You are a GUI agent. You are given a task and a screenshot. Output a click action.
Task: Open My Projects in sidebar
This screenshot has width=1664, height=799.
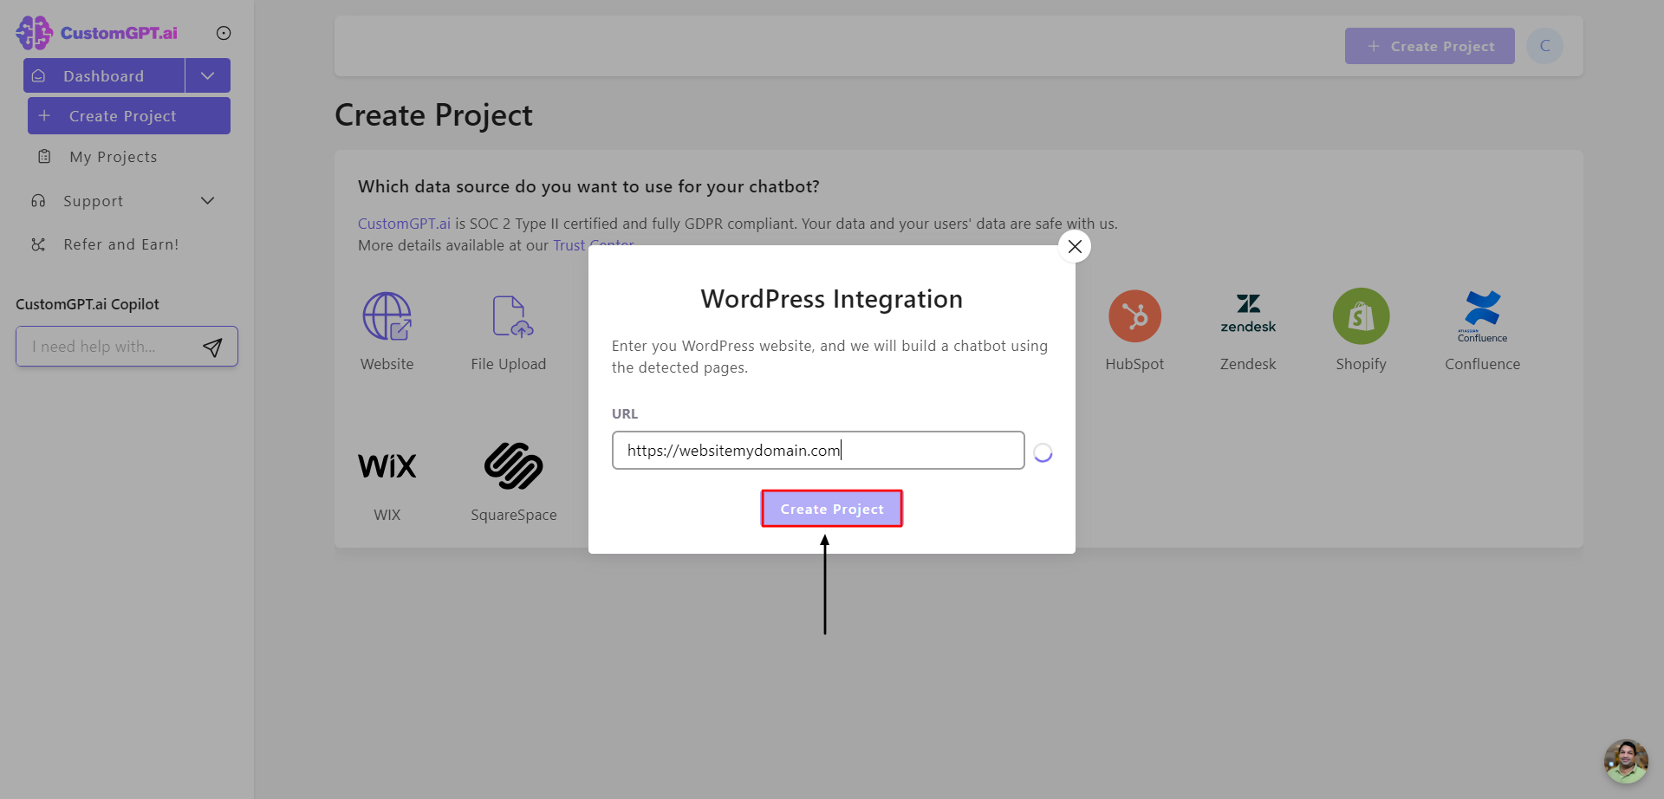(114, 157)
